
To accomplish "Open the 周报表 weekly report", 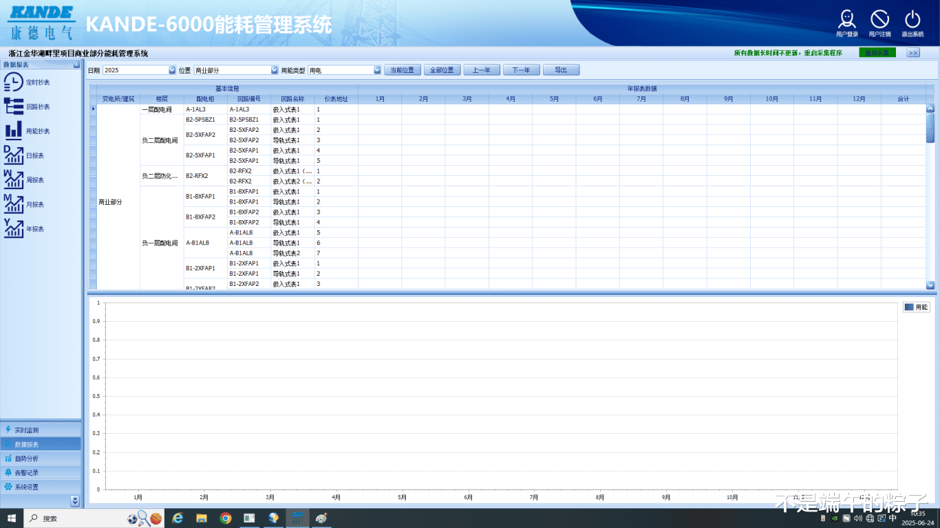I will (24, 180).
